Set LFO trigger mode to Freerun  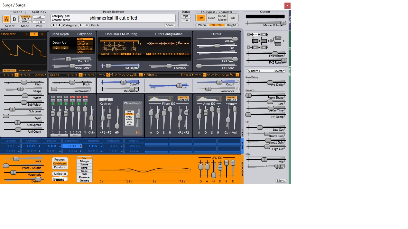coord(60,160)
